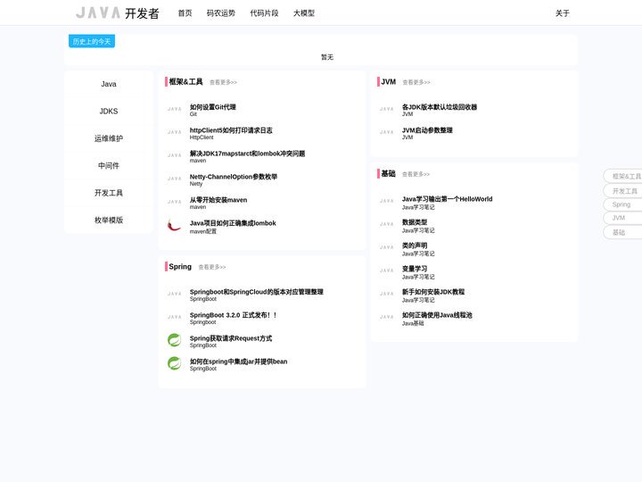Open the 关于 page link
Image resolution: width=642 pixels, height=482 pixels.
[x=562, y=13]
